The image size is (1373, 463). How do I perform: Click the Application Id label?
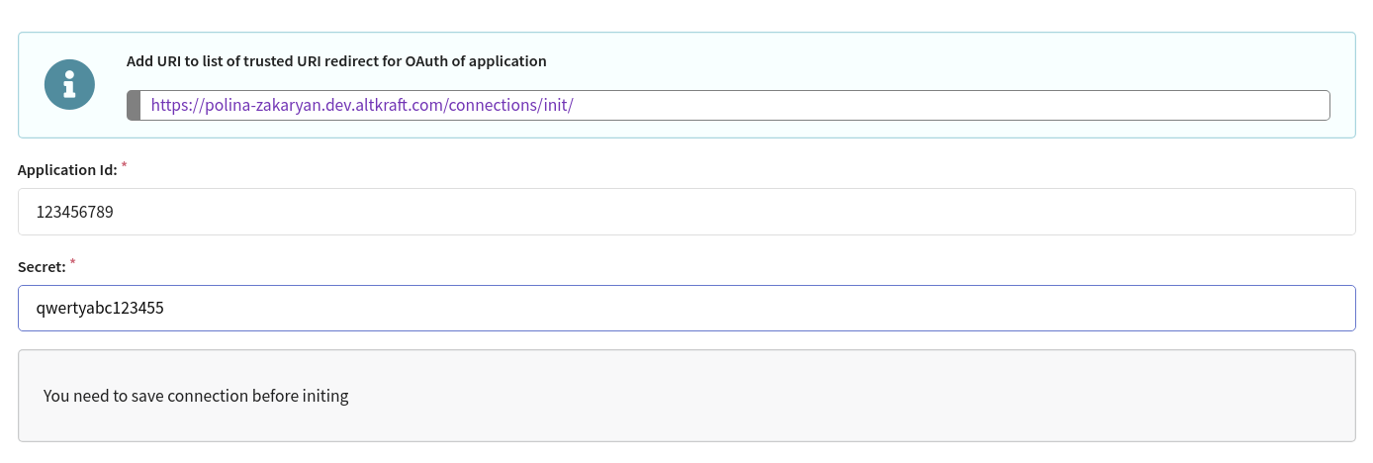[x=67, y=170]
